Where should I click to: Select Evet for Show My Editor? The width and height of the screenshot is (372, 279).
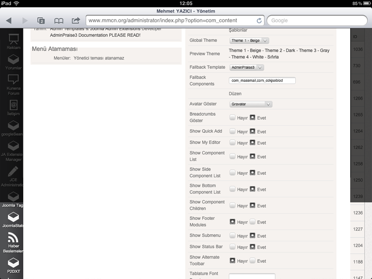coord(252,142)
